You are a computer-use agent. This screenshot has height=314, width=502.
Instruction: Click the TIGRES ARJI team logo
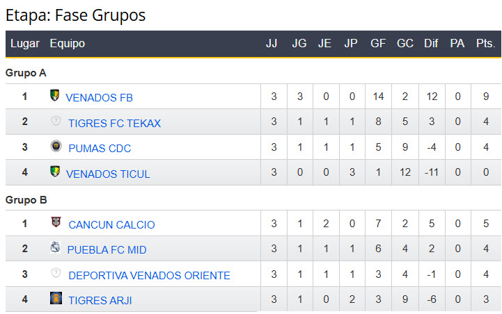point(56,299)
